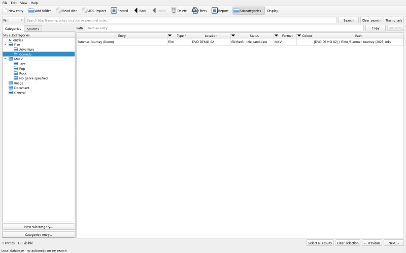Click the Clear search button
The image size is (406, 253).
coord(371,20)
